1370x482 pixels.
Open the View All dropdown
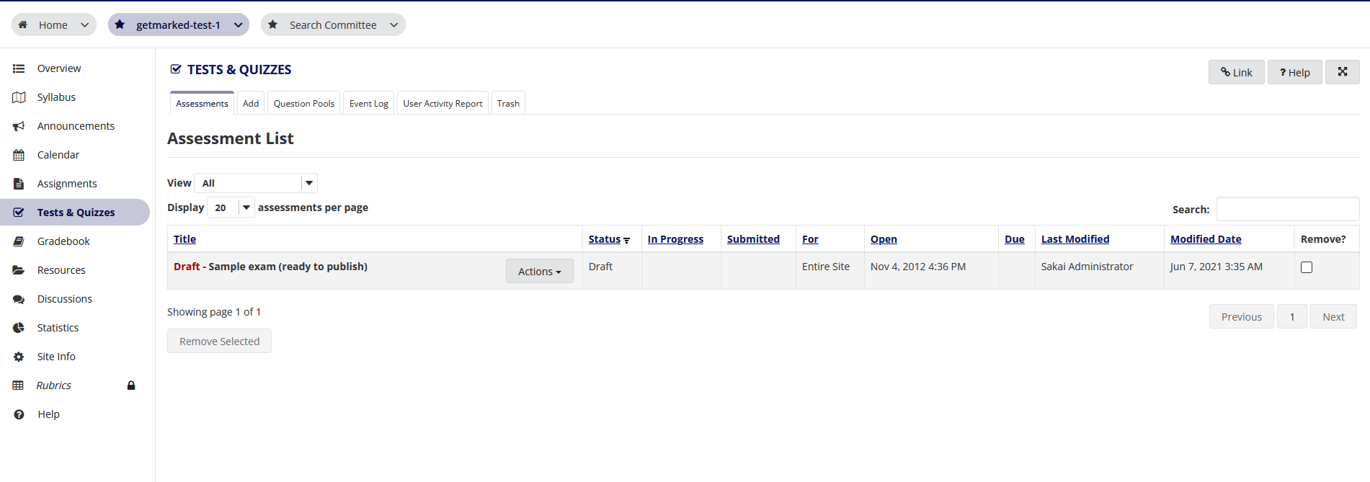pyautogui.click(x=256, y=183)
